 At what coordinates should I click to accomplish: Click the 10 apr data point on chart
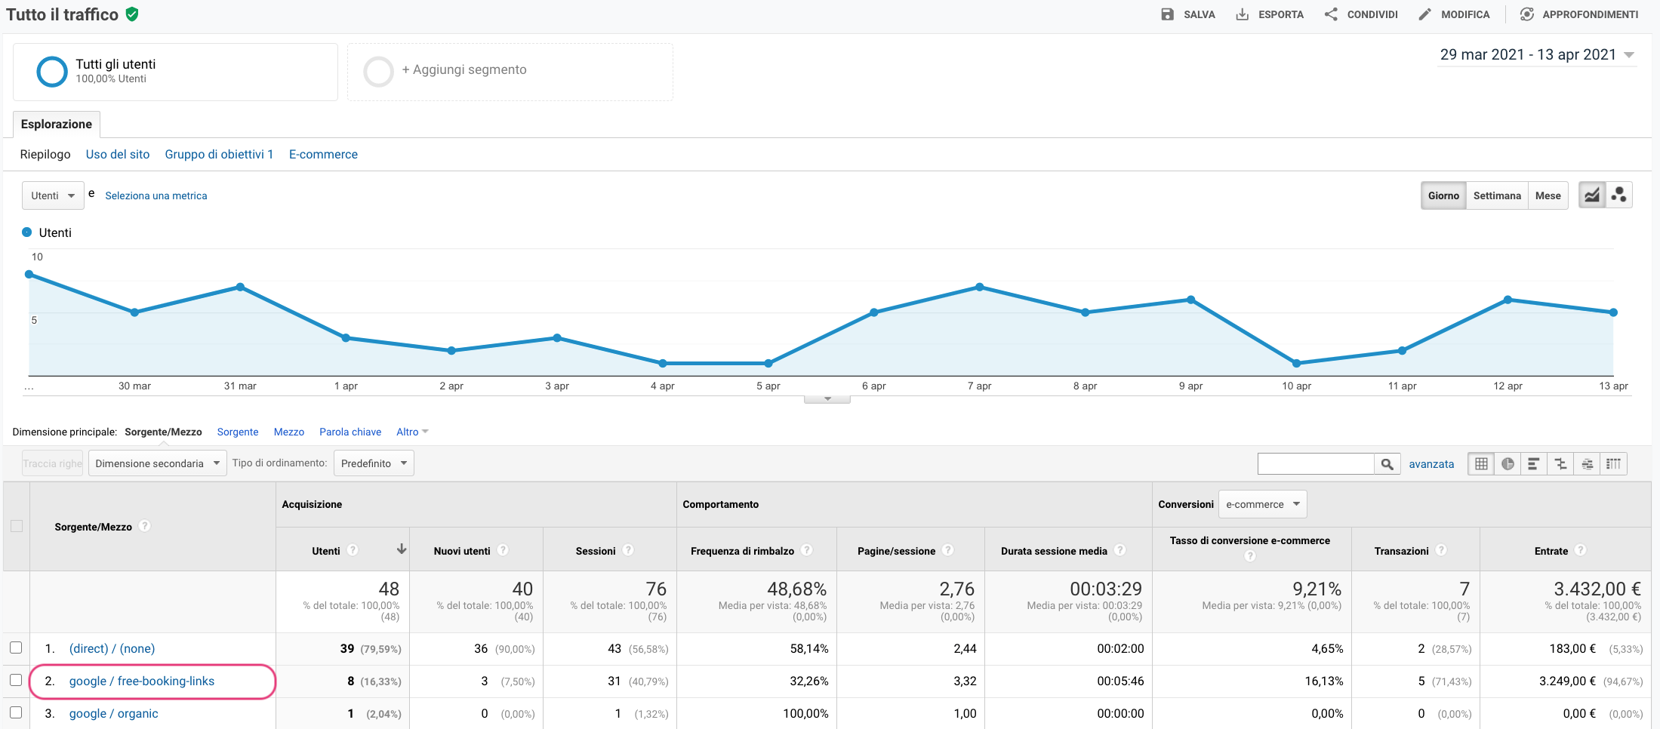1296,363
